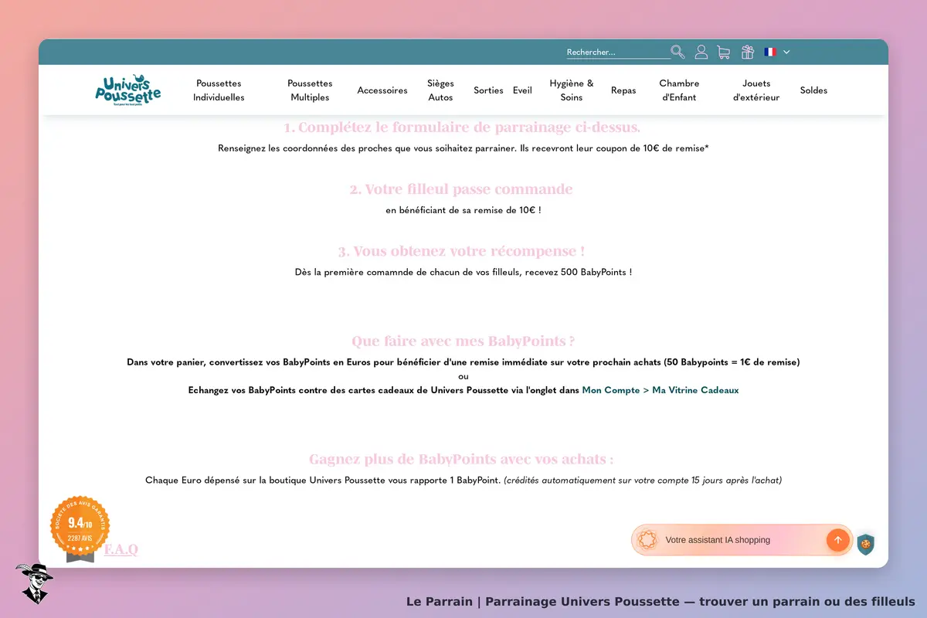Screen dimensions: 927x618
Task: Open the Chambre d'Enfant menu
Action: click(x=679, y=90)
